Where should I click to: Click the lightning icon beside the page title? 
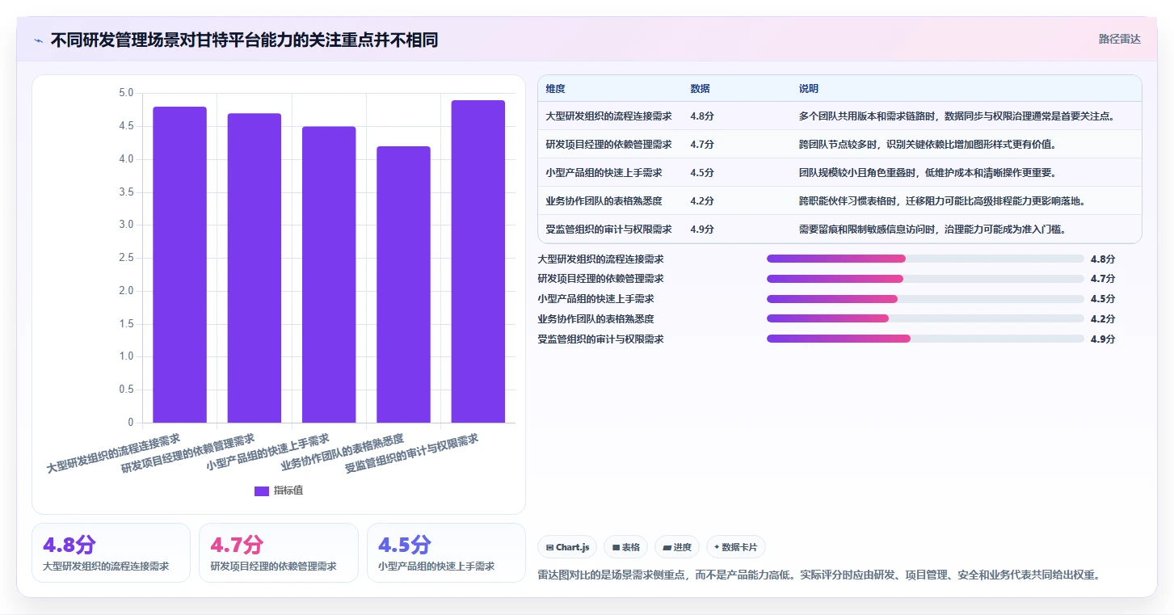39,40
